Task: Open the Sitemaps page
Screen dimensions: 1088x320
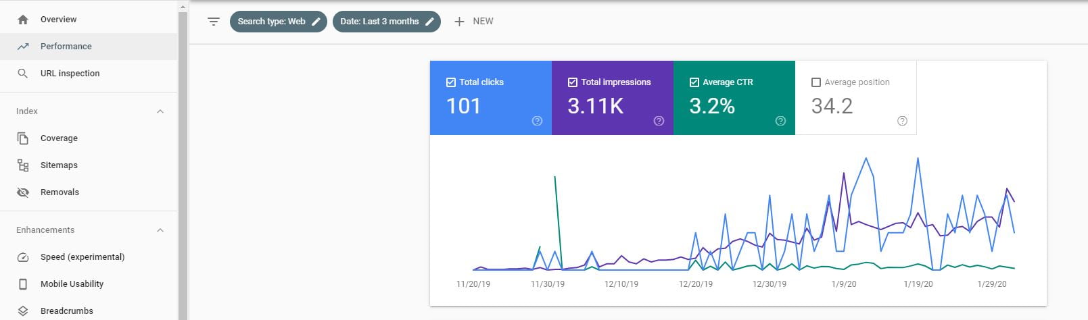Action: [x=89, y=165]
